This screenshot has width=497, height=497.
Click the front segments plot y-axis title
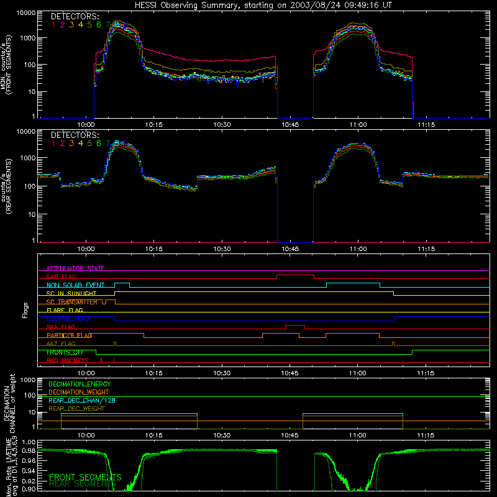click(6, 65)
